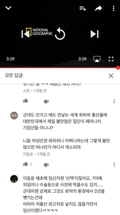Screen dimensions: 120x215
Task: Open the video player three-dot menu
Action: (113, 9)
